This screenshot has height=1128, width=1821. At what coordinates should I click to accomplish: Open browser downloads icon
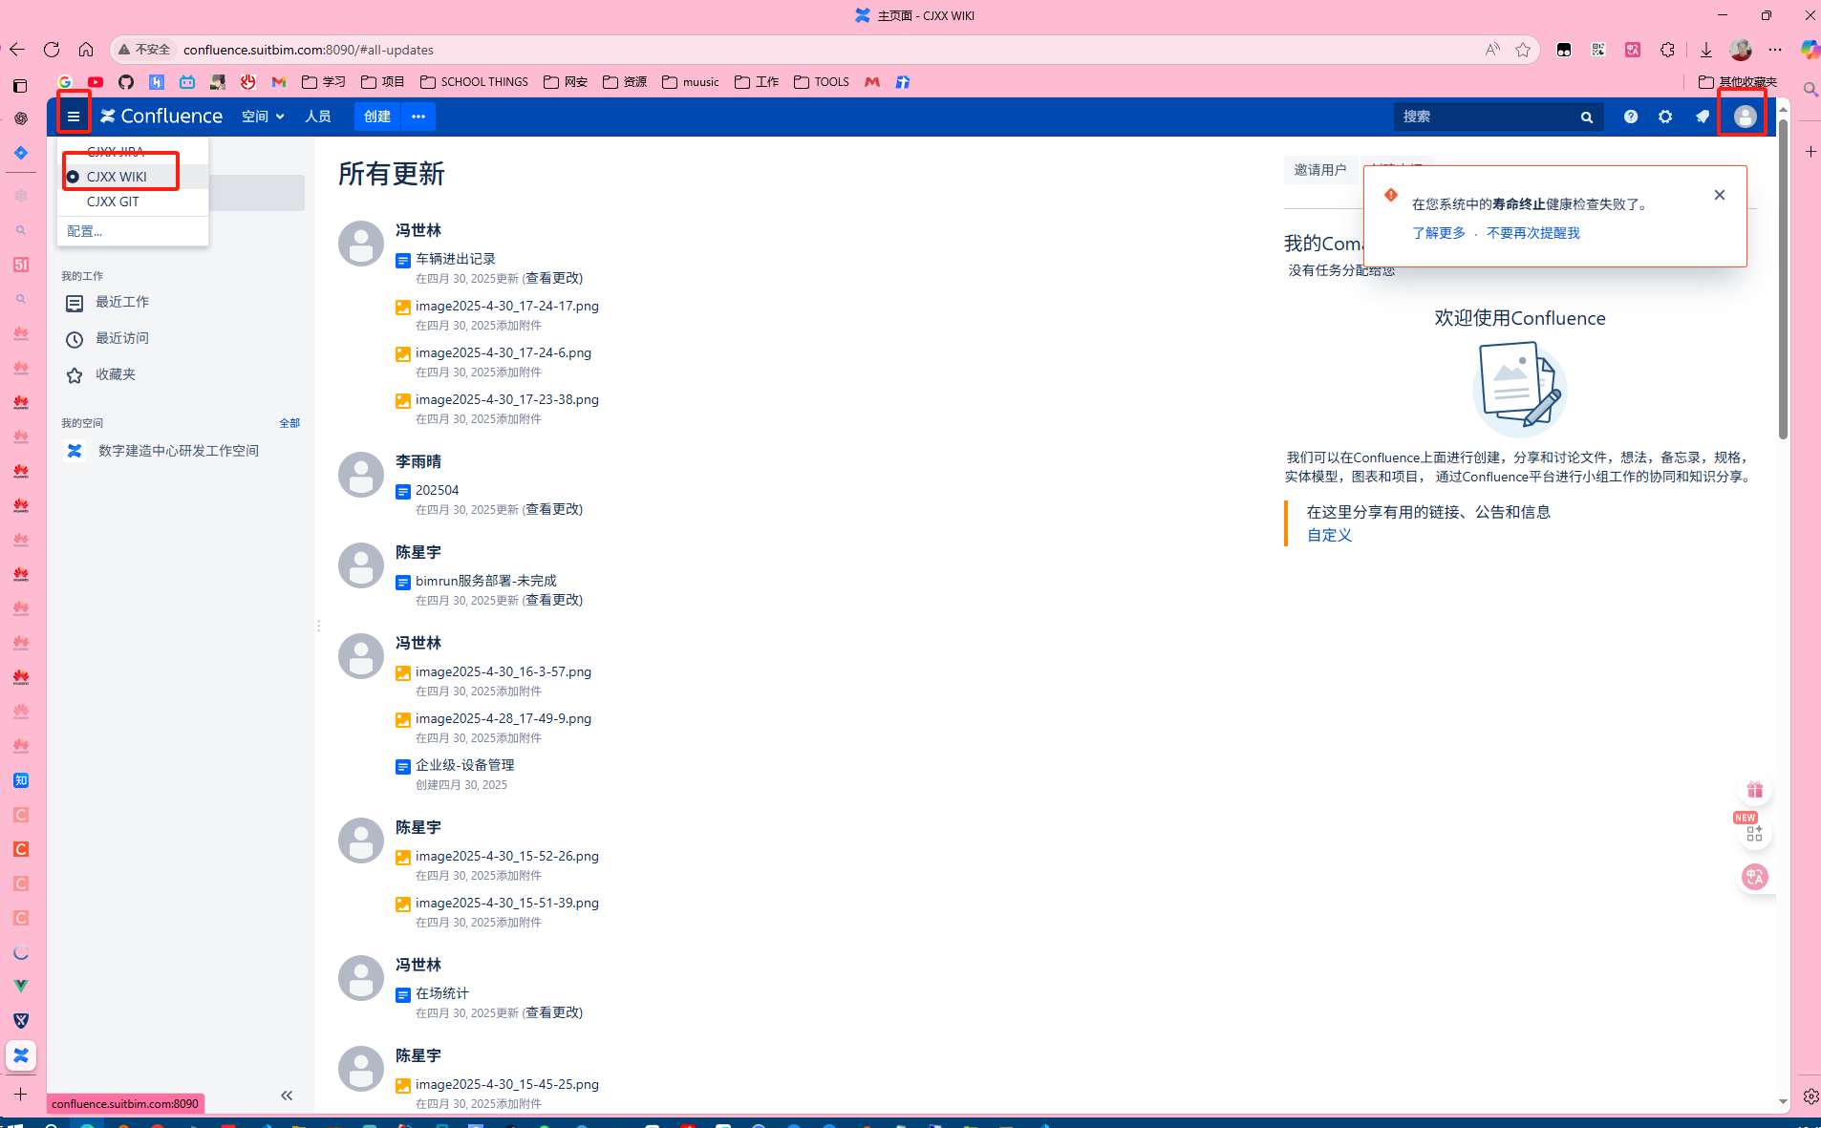click(1705, 50)
